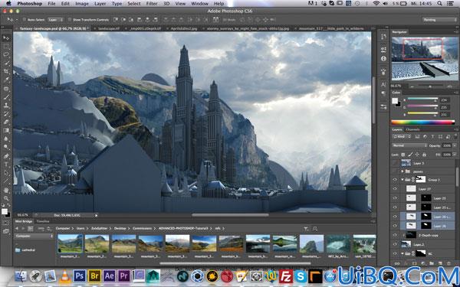Toggle visibility of Z-Depth copy layer
Image resolution: width=460 pixels, height=287 pixels.
[395, 235]
